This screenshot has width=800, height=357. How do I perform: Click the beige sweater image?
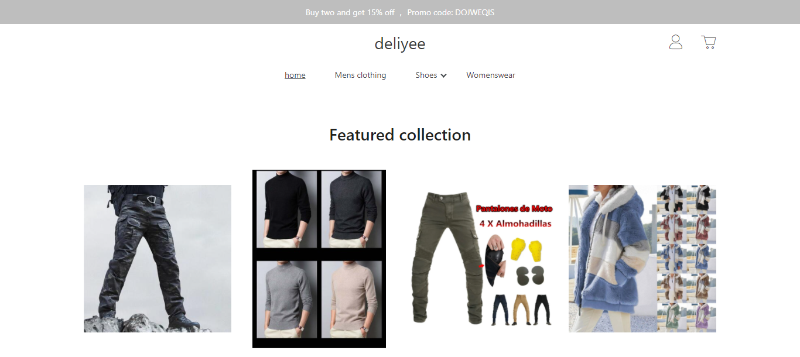click(351, 299)
